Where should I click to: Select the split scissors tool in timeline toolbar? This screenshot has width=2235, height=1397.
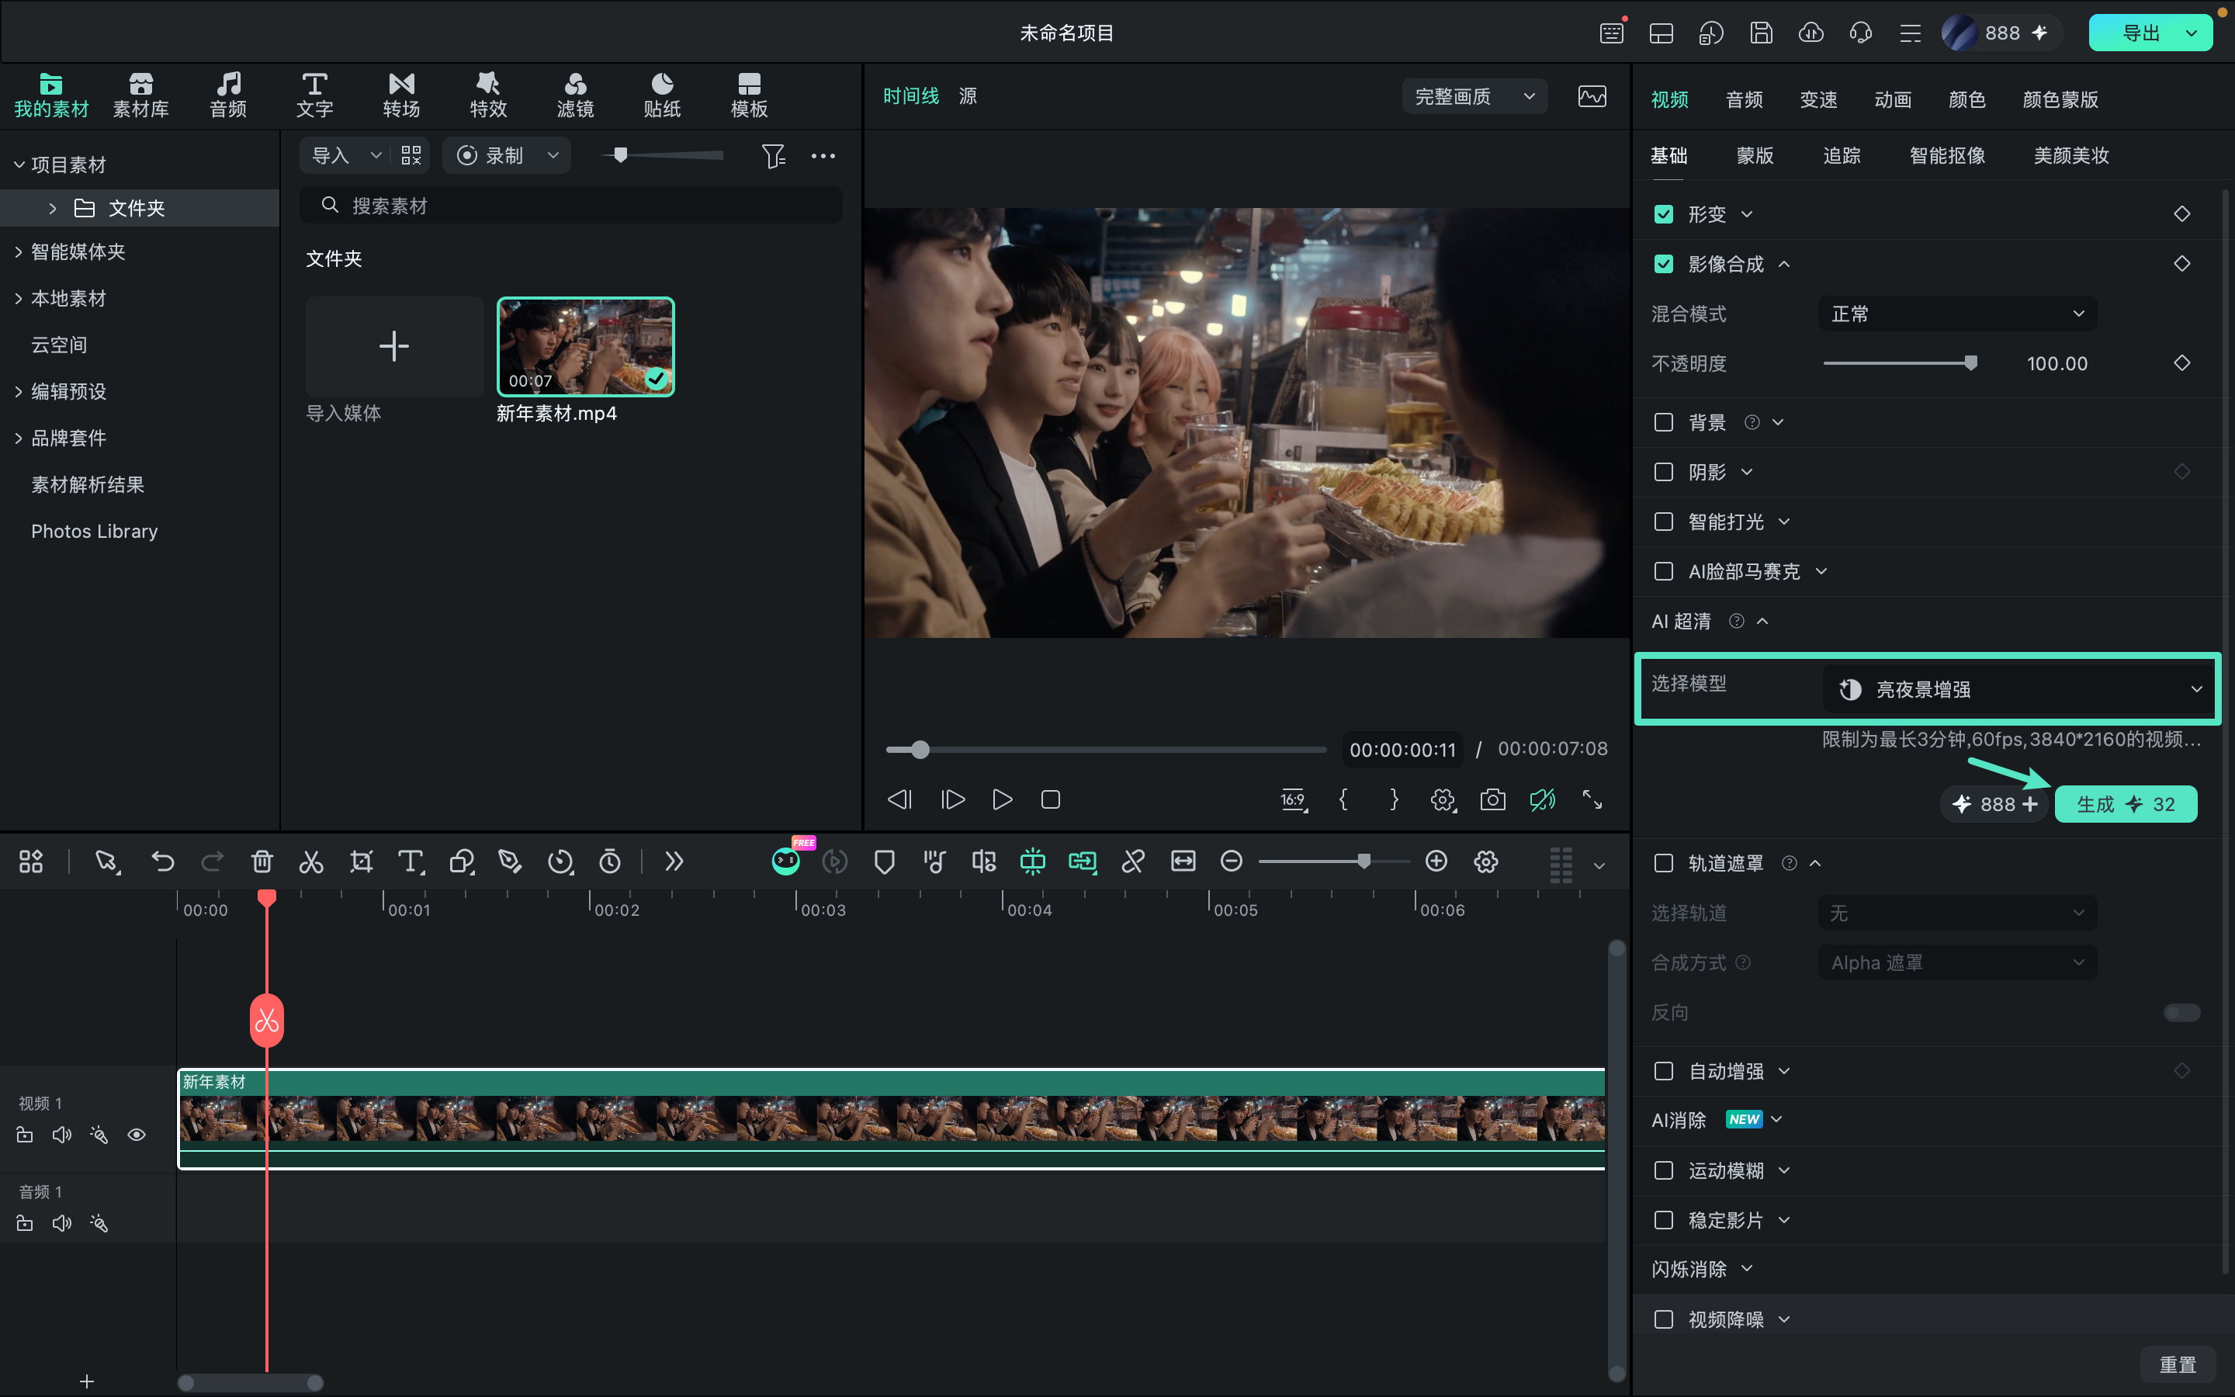point(311,862)
